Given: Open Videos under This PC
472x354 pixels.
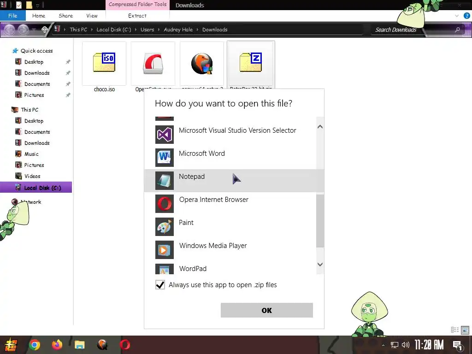Looking at the screenshot, I should pyautogui.click(x=32, y=176).
